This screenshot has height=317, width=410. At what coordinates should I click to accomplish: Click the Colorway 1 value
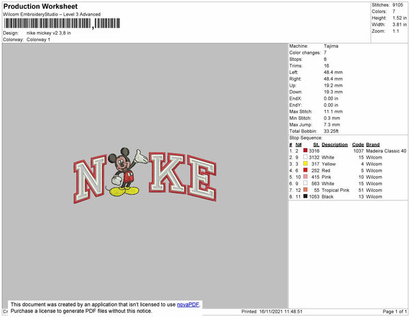(38, 40)
